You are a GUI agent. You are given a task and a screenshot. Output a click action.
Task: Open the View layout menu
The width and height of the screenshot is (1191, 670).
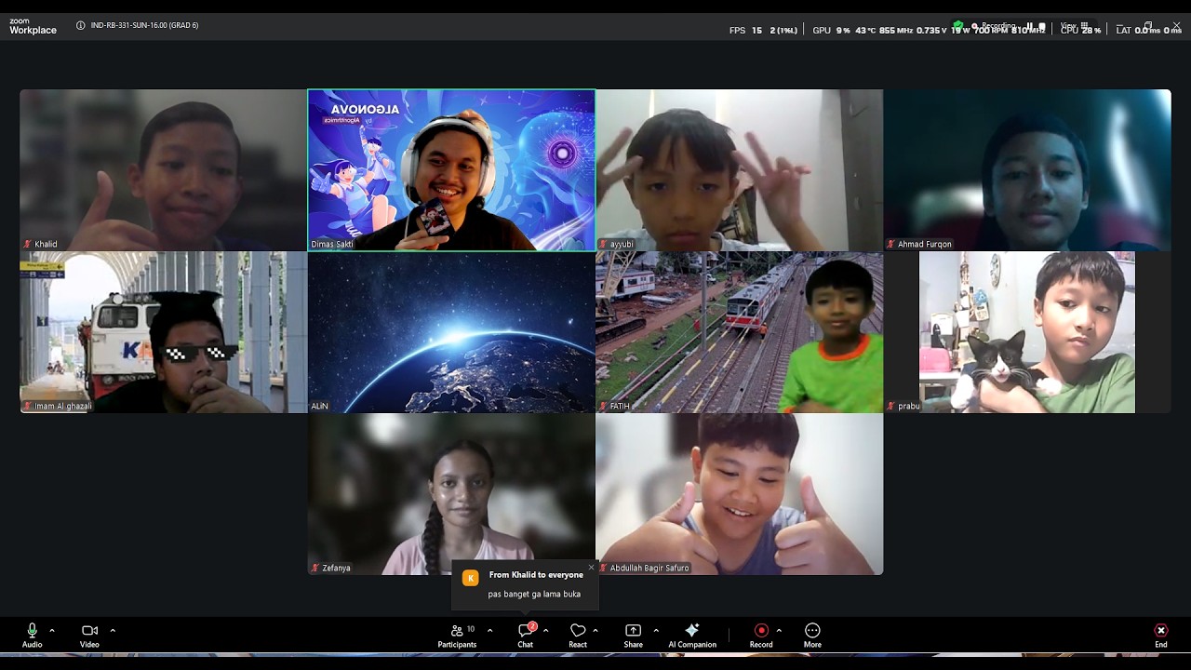1075,26
